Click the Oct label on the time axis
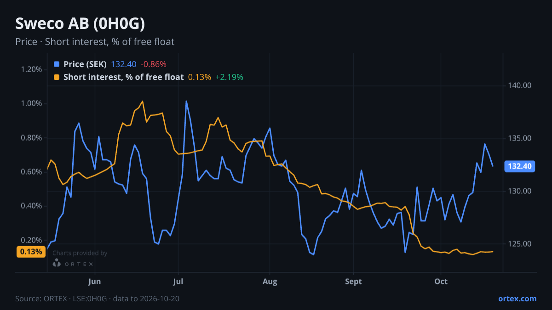This screenshot has height=310, width=552. point(441,282)
